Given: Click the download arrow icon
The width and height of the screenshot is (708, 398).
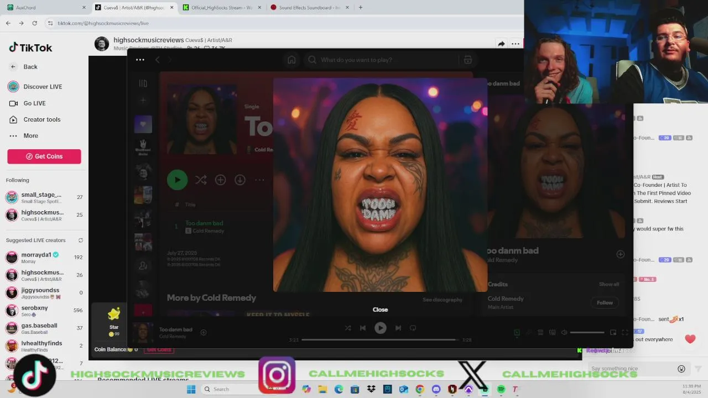Looking at the screenshot, I should coord(240,180).
